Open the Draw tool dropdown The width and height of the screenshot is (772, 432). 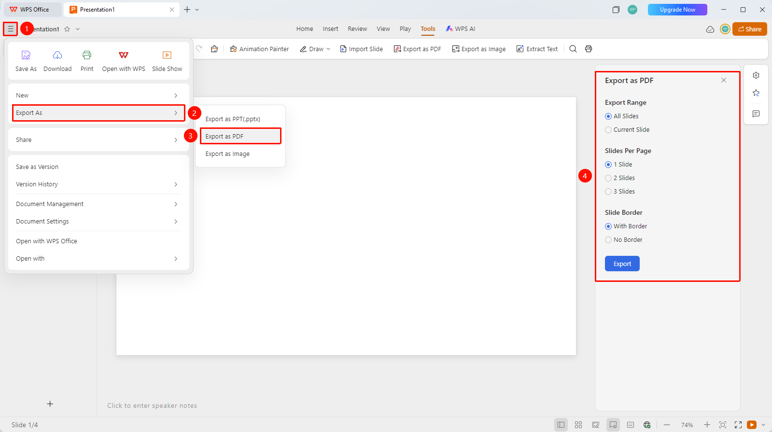[328, 49]
